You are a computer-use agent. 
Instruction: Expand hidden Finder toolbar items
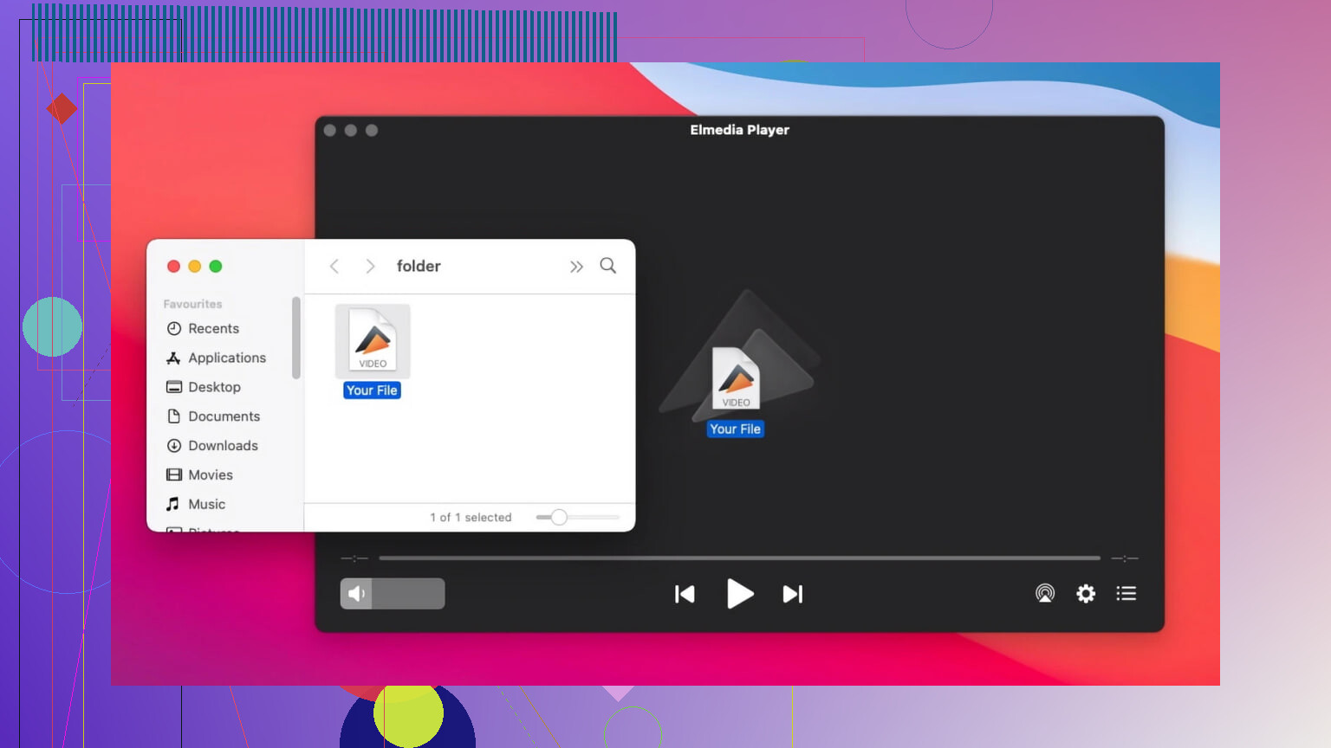[x=576, y=267]
